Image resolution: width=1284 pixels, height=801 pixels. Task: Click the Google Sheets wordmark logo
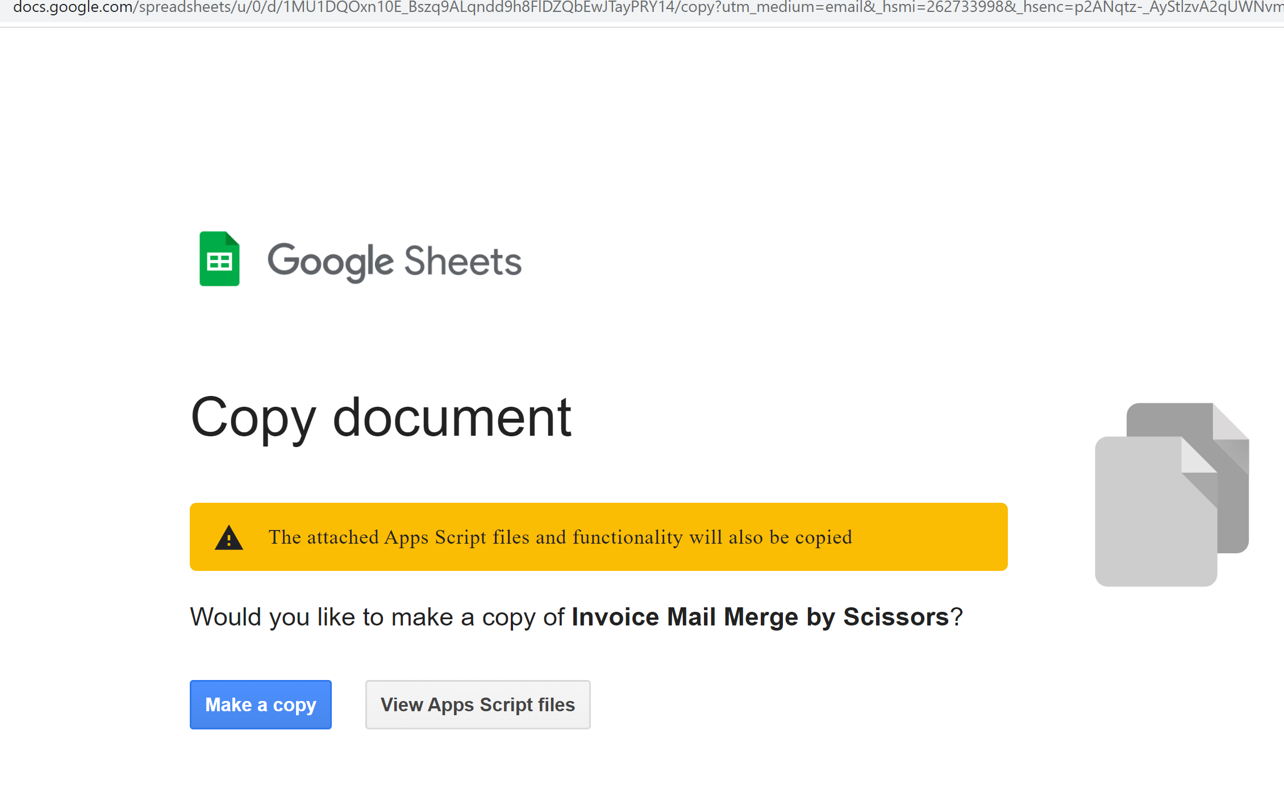pyautogui.click(x=394, y=261)
